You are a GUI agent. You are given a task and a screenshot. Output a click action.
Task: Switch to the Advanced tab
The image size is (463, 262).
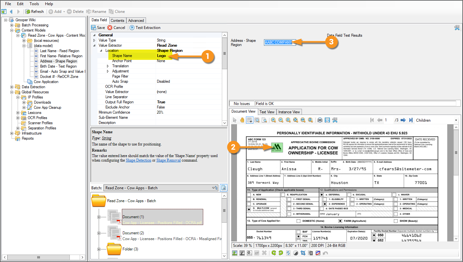click(x=136, y=21)
